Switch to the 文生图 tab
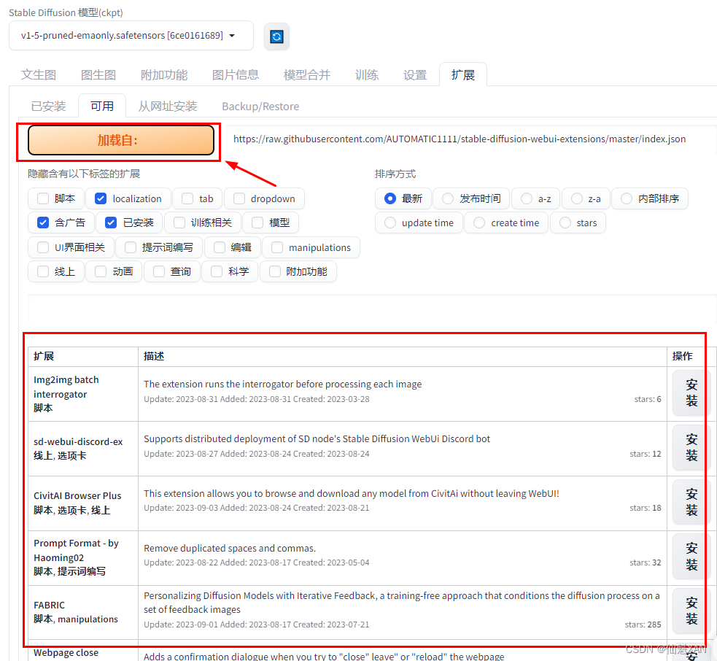Image resolution: width=717 pixels, height=661 pixels. click(39, 74)
